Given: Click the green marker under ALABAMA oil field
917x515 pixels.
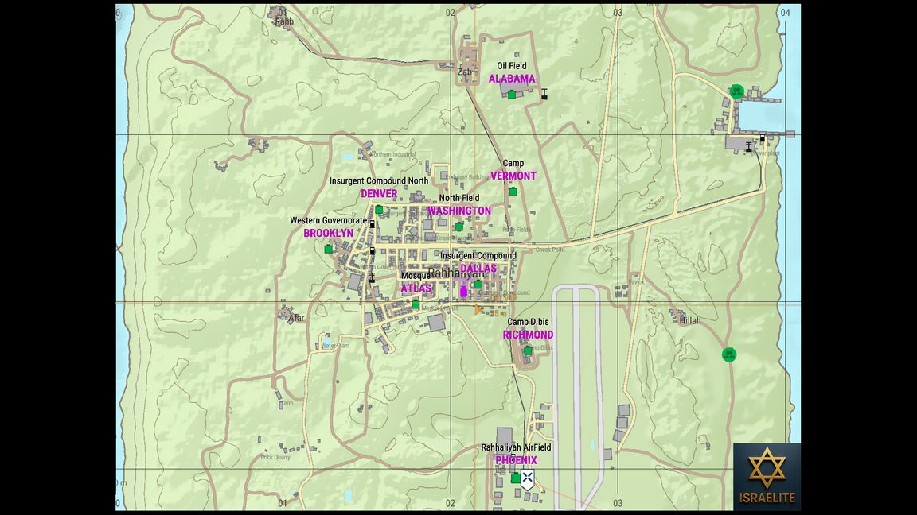Looking at the screenshot, I should point(512,95).
